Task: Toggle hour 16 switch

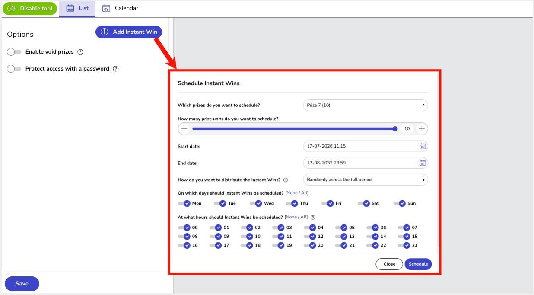Action: click(184, 245)
